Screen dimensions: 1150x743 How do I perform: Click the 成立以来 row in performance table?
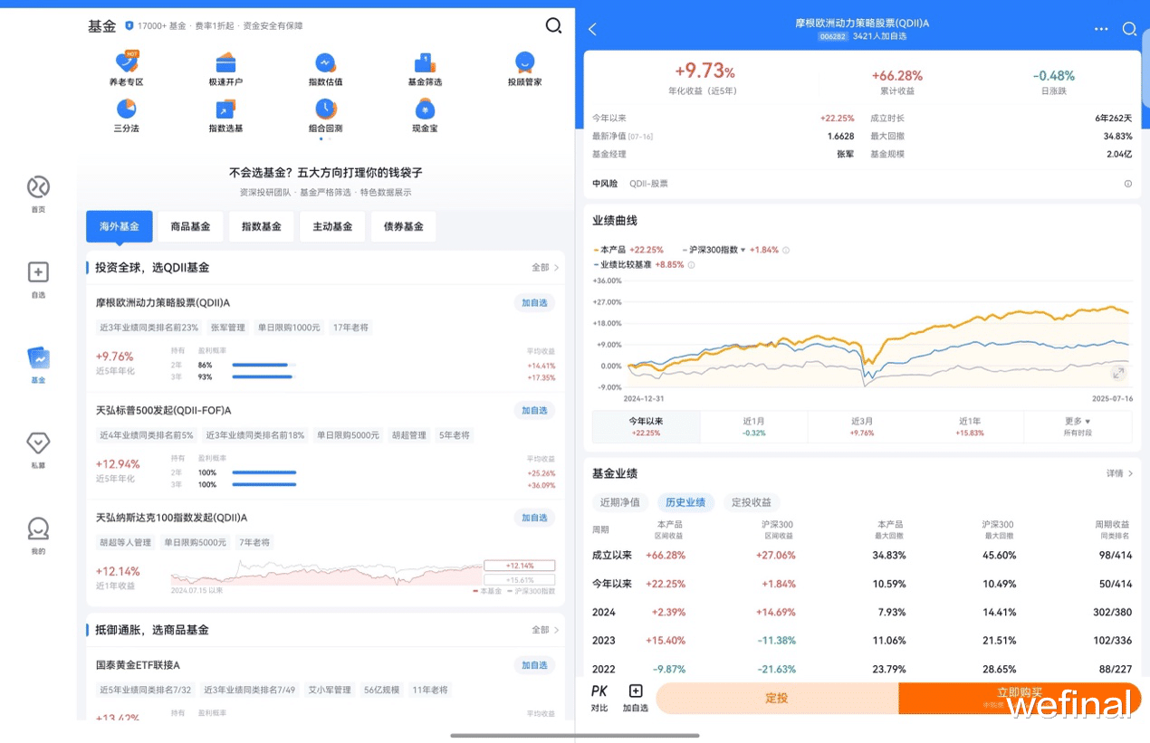pyautogui.click(x=862, y=555)
